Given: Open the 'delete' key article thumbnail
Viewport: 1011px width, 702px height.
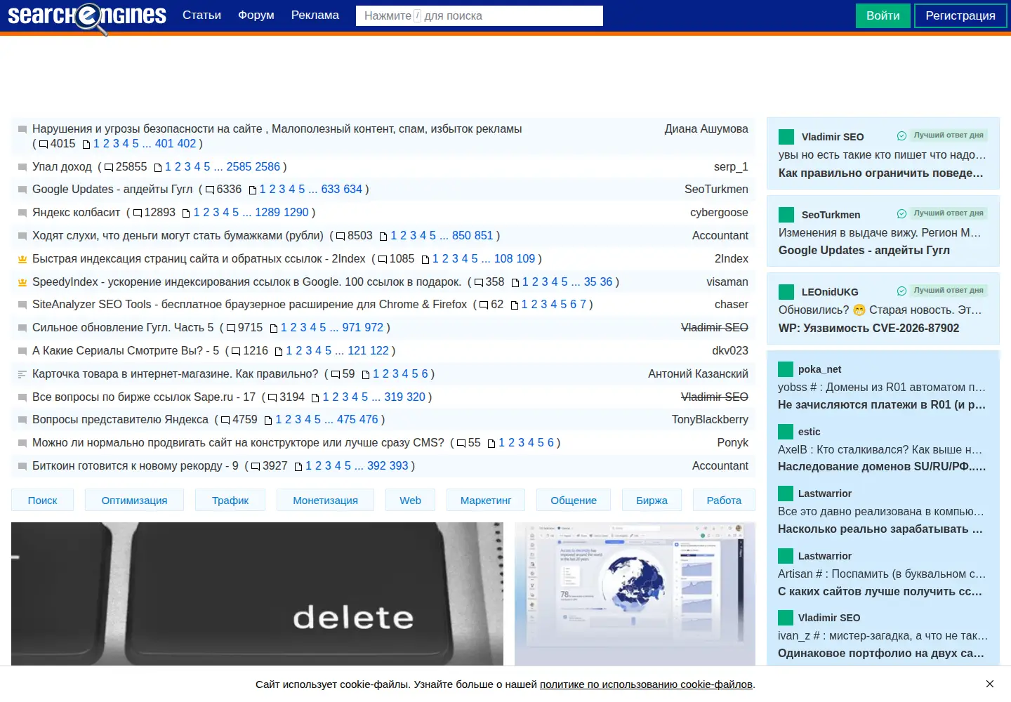Looking at the screenshot, I should 257,594.
